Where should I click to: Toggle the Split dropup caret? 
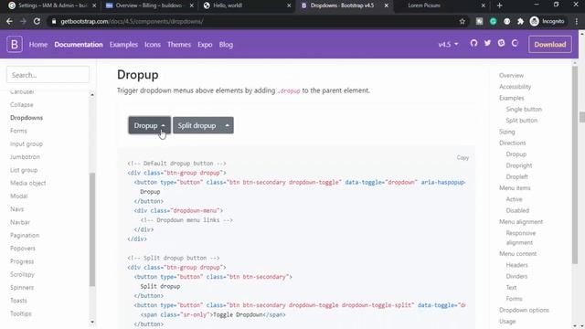pyautogui.click(x=227, y=125)
